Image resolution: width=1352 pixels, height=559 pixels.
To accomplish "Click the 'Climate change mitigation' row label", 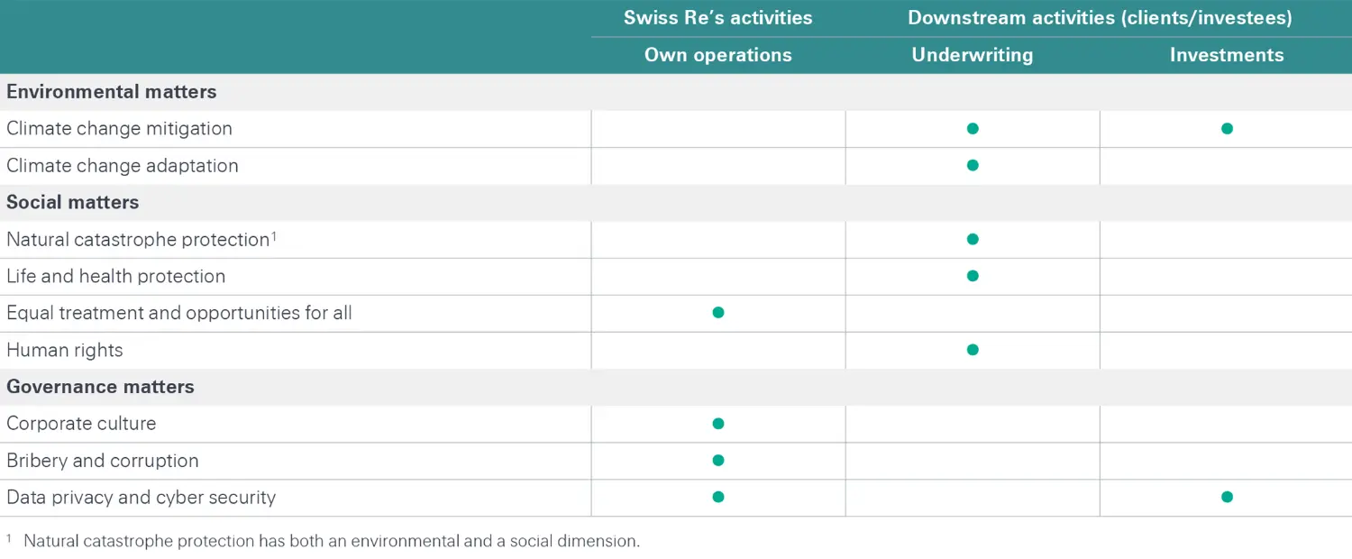I will 119,129.
